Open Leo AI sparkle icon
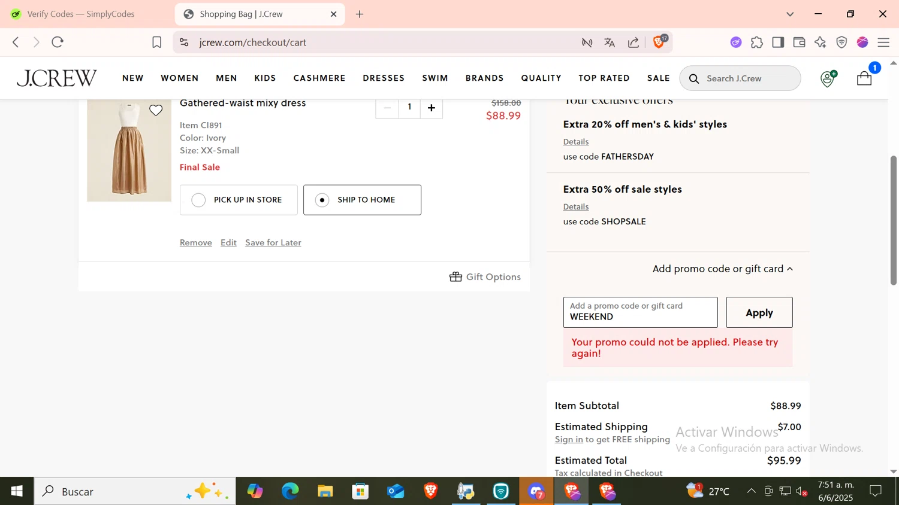The height and width of the screenshot is (505, 899). coord(820,42)
